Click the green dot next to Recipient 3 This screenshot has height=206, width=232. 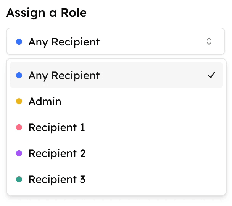point(19,179)
